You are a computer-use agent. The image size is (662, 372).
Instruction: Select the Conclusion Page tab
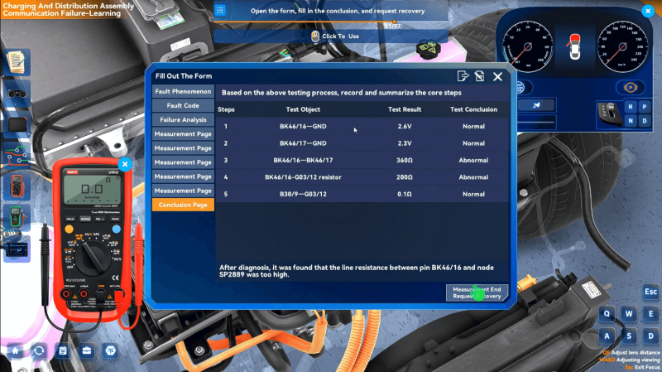[183, 205]
